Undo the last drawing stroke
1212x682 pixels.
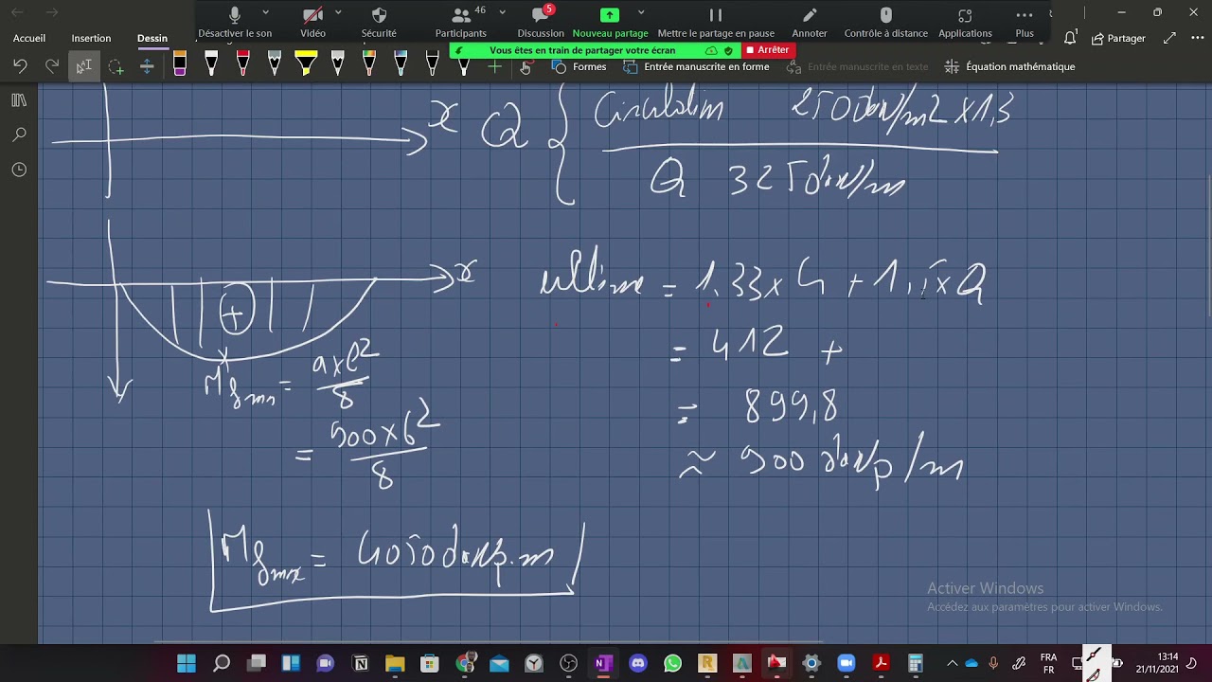click(21, 66)
